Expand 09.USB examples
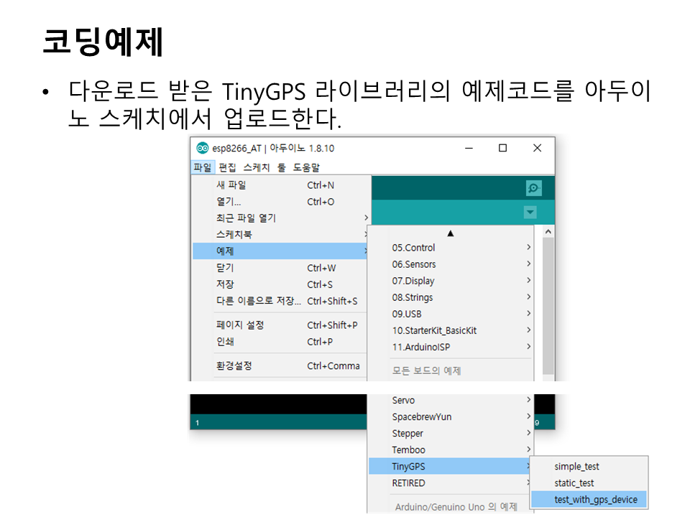The width and height of the screenshot is (690, 517). [451, 314]
